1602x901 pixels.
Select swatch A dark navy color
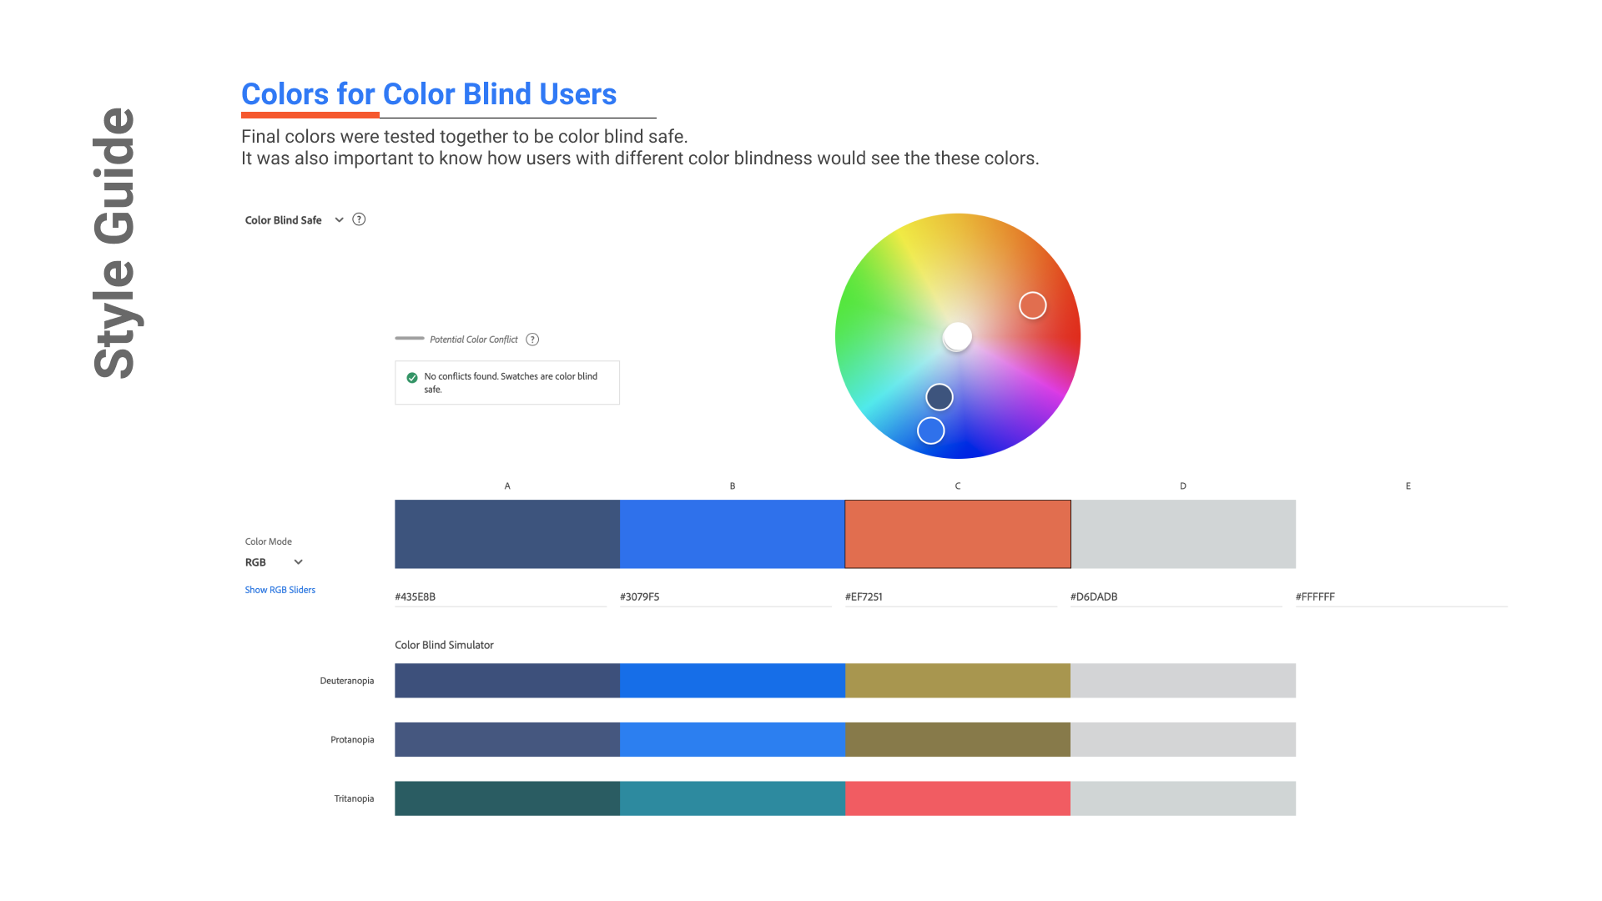(x=506, y=534)
